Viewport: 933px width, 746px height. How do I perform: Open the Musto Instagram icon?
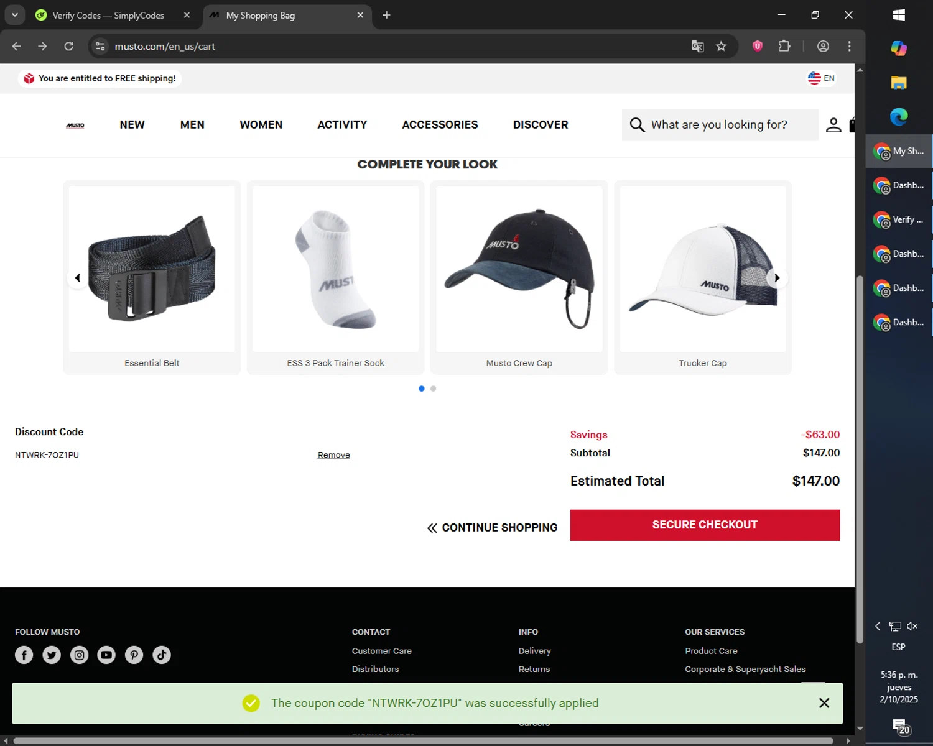click(79, 655)
